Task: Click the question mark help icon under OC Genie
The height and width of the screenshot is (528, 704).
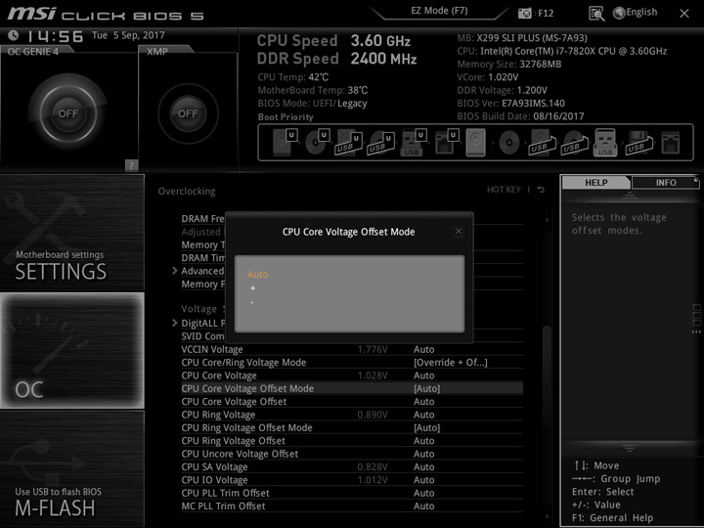Action: coord(131,165)
